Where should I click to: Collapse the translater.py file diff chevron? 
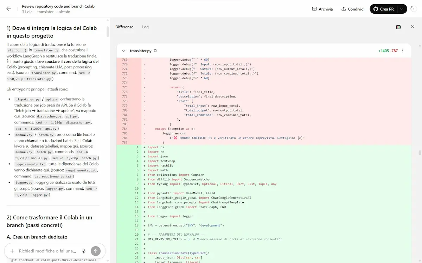(123, 50)
